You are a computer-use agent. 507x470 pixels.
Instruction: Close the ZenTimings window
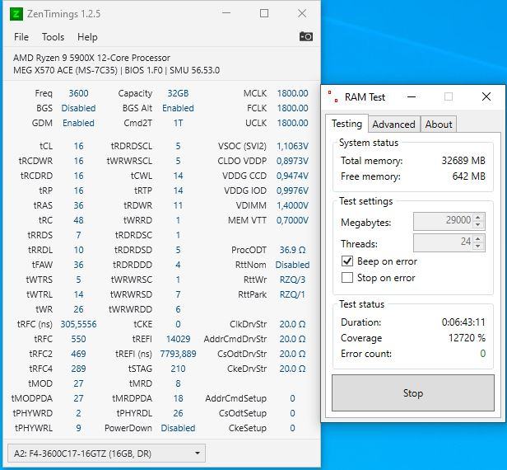pos(302,13)
